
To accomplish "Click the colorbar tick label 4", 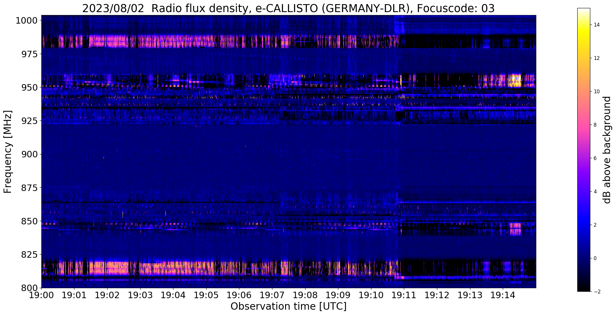I will (595, 192).
